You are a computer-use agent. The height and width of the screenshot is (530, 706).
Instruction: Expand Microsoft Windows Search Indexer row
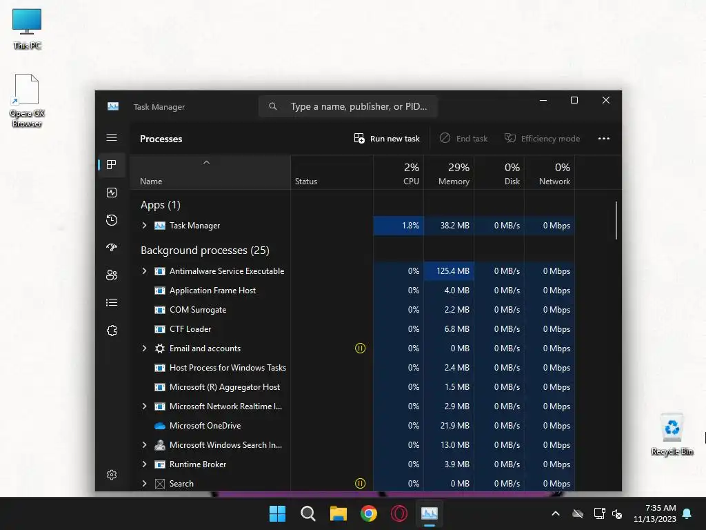(x=144, y=445)
